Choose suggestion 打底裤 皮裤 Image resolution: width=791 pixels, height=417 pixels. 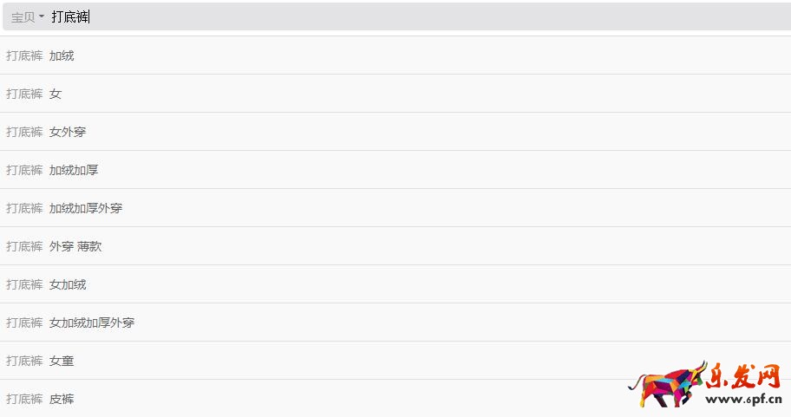[x=395, y=398]
